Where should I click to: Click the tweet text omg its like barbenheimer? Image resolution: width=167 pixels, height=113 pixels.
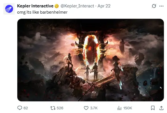[42, 12]
